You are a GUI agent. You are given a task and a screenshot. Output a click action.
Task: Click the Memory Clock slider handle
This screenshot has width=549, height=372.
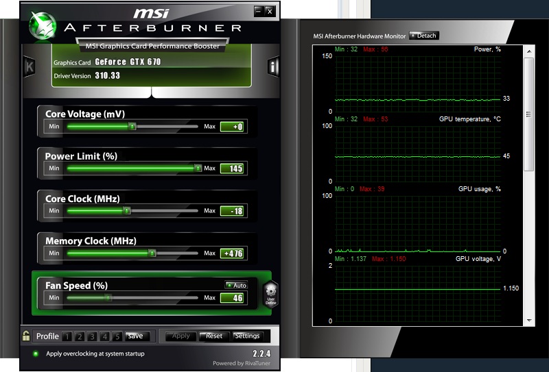click(152, 253)
